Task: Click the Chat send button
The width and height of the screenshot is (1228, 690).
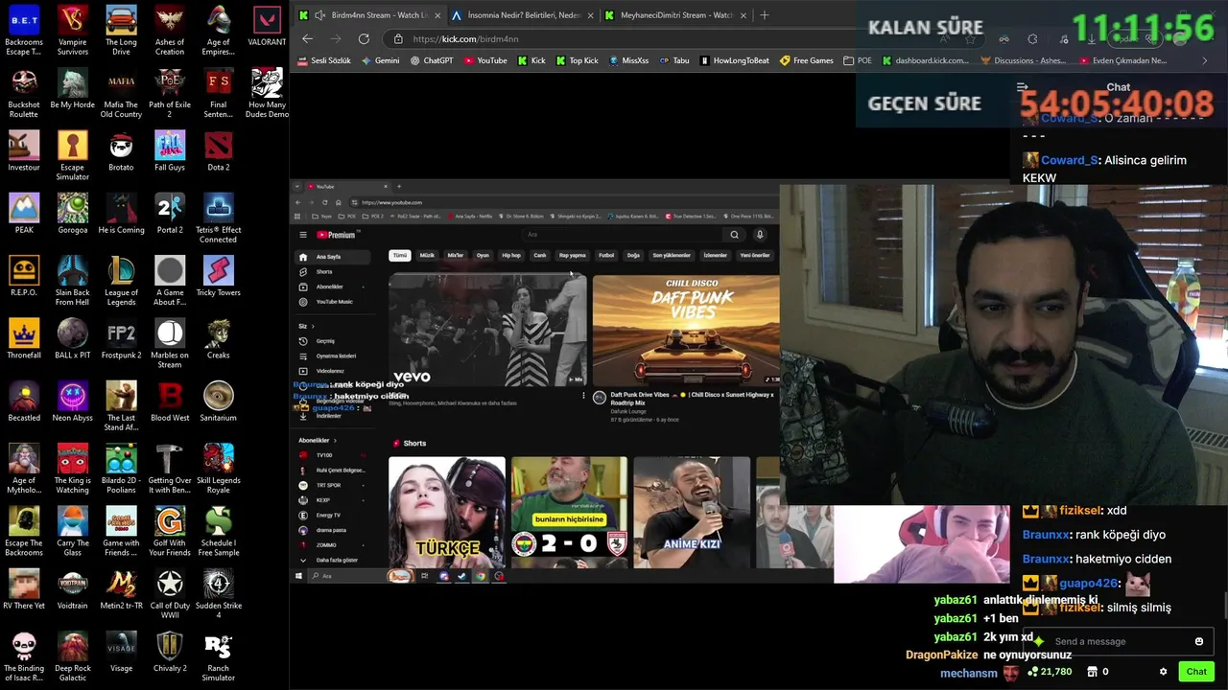Action: (x=1195, y=672)
